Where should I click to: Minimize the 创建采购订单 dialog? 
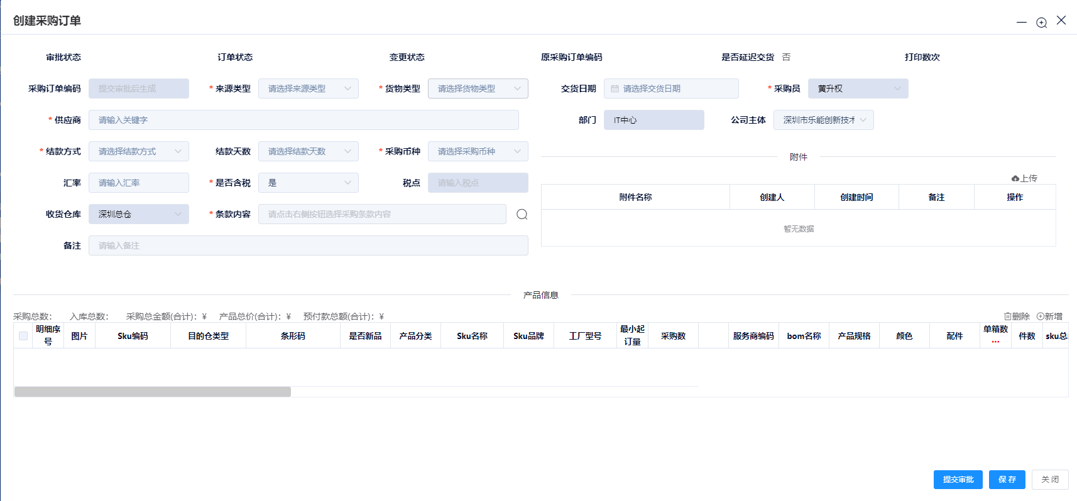(1022, 23)
